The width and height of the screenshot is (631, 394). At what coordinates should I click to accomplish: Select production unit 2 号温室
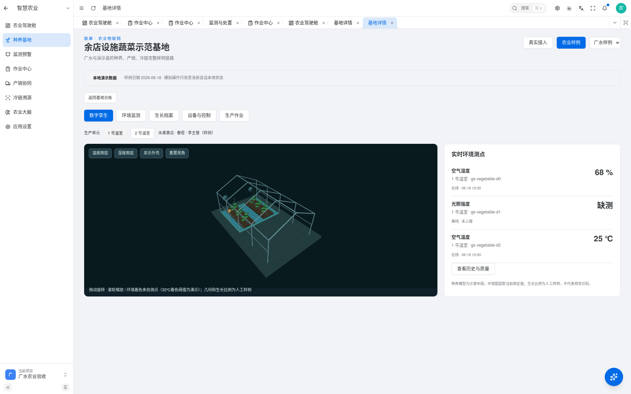(142, 133)
